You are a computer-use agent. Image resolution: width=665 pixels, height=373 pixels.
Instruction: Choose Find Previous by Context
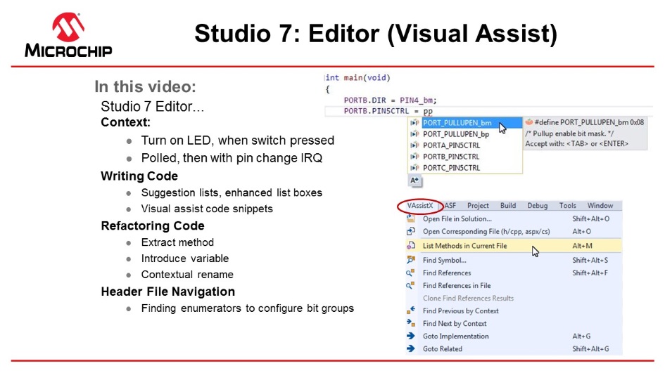point(514,311)
